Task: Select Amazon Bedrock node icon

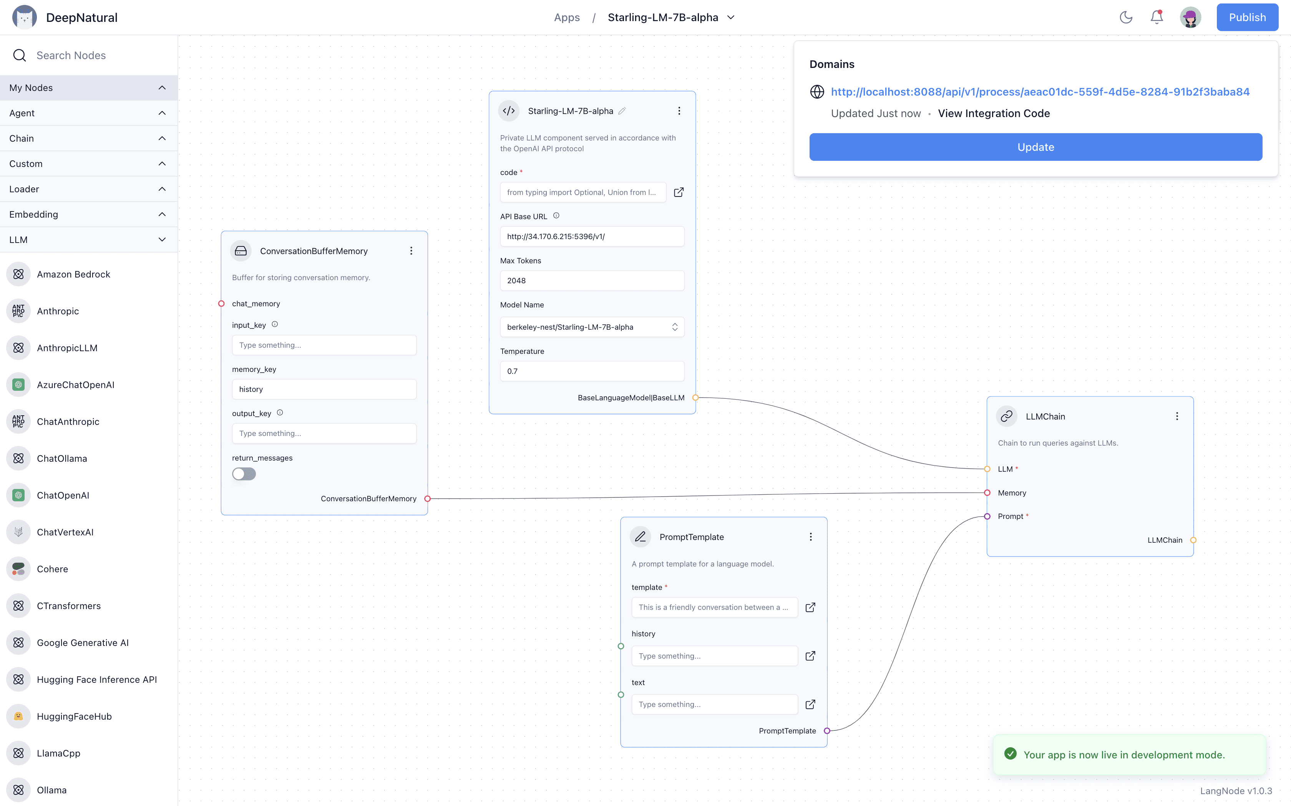Action: click(19, 274)
